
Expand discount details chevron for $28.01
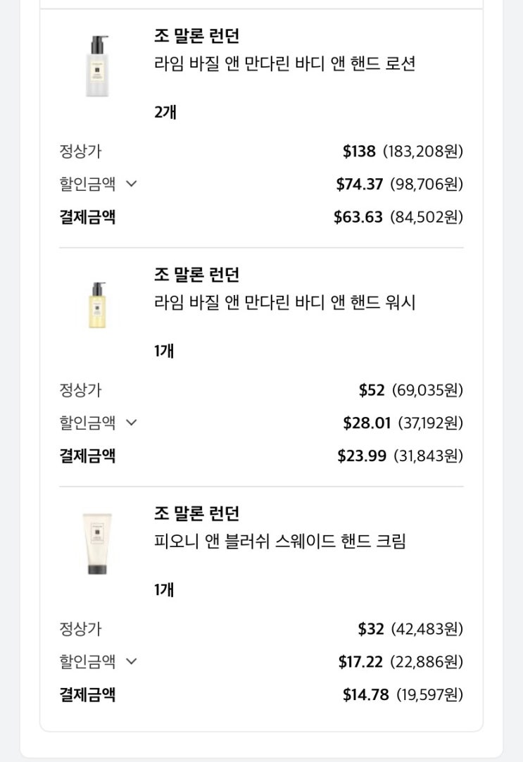tap(132, 423)
